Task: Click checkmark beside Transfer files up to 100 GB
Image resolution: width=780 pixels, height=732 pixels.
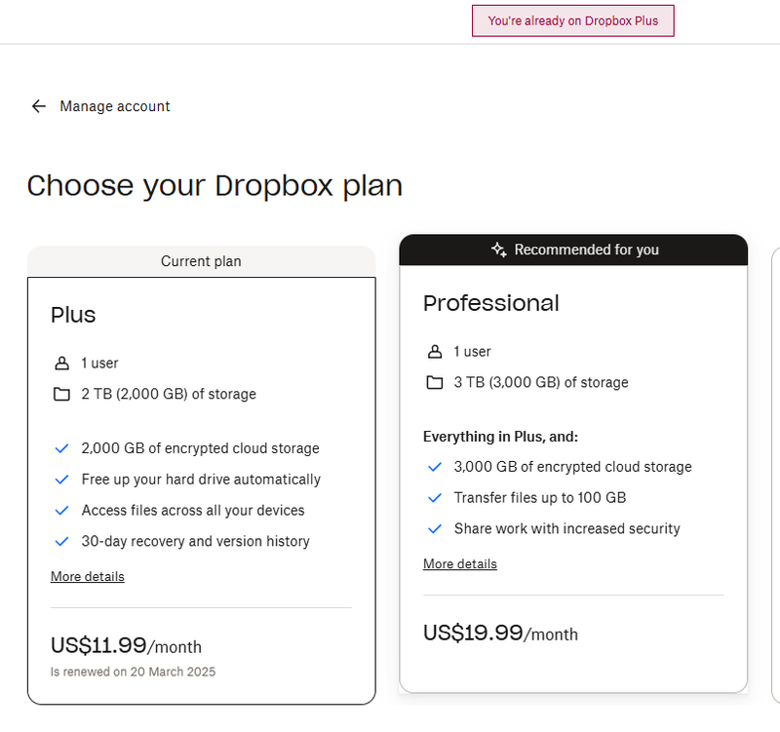Action: coord(435,498)
